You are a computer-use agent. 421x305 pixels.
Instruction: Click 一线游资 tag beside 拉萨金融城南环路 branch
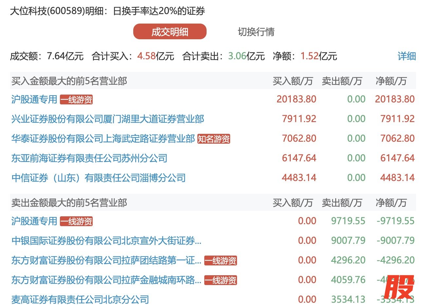pyautogui.click(x=220, y=280)
